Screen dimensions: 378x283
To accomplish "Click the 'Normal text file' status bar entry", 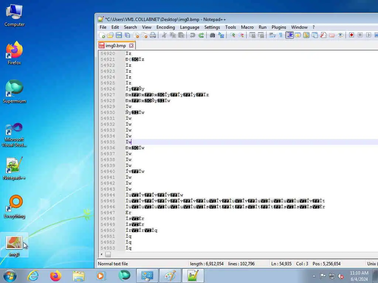I will 113,264.
